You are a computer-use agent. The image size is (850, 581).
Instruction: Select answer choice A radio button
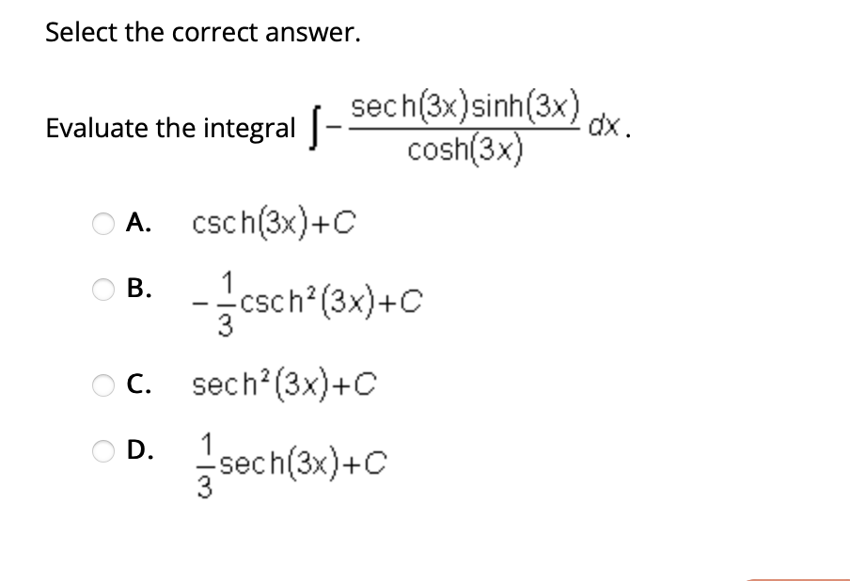pos(102,223)
